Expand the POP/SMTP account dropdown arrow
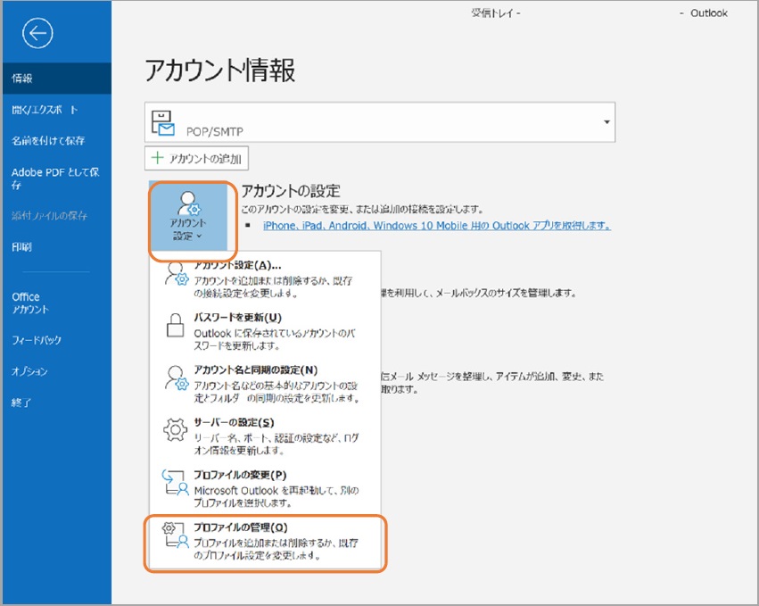Image resolution: width=759 pixels, height=606 pixels. [x=606, y=122]
